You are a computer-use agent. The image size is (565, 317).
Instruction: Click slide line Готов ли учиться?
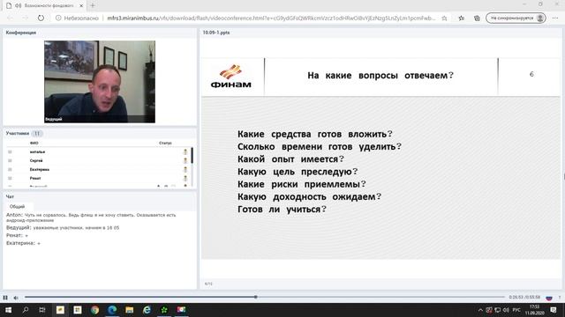tap(282, 210)
